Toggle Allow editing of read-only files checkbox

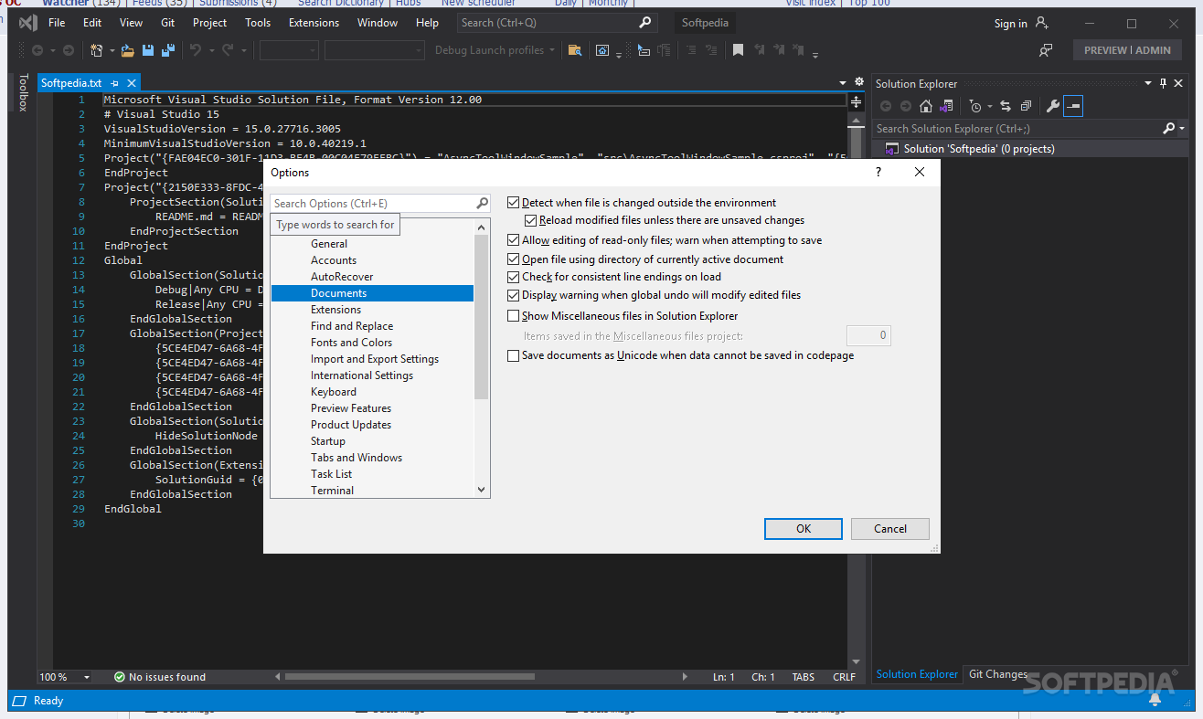pos(513,240)
